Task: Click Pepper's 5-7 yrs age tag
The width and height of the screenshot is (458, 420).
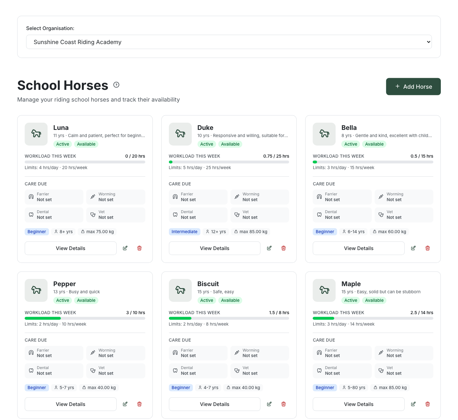Action: pyautogui.click(x=64, y=387)
